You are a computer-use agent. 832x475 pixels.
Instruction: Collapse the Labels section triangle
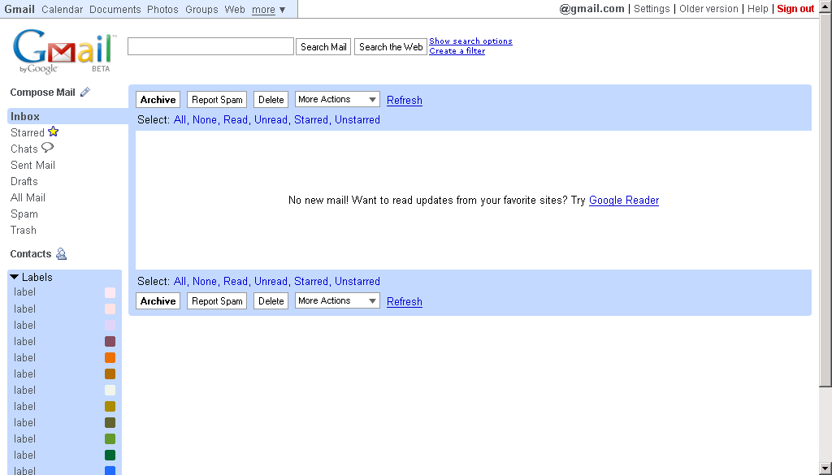pyautogui.click(x=15, y=277)
